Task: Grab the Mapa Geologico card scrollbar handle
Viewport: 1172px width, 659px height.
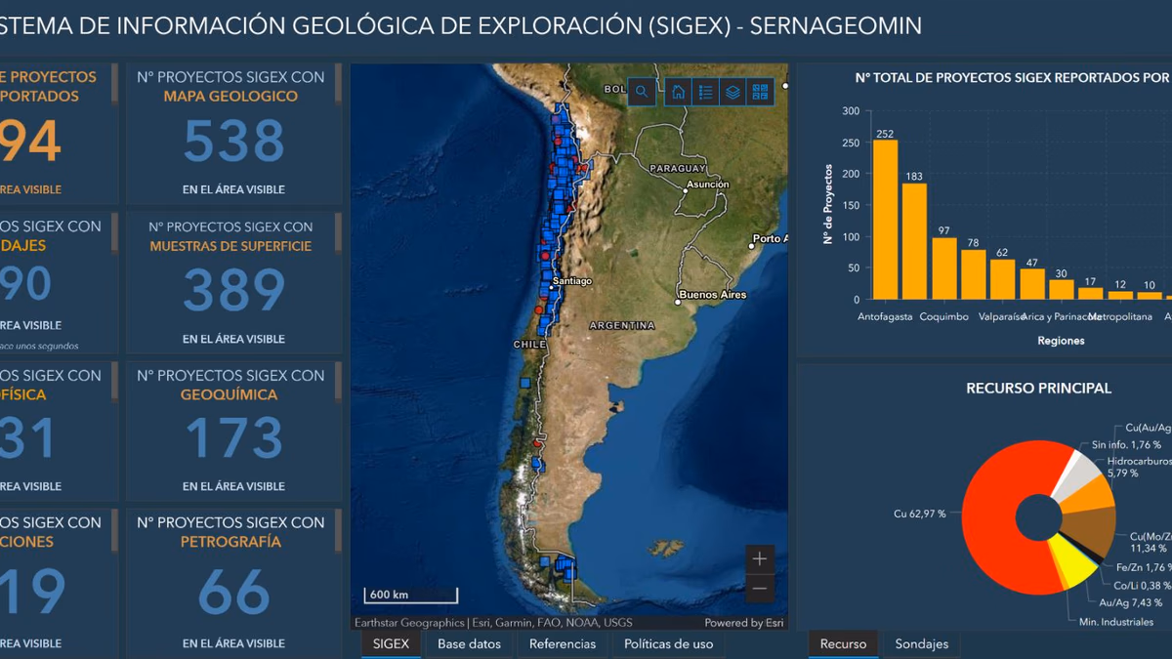Action: tap(338, 85)
